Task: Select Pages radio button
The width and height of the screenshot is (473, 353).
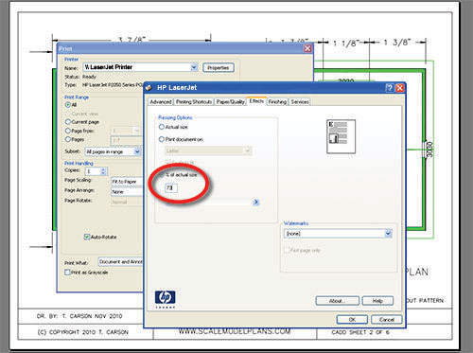Action: [67, 139]
